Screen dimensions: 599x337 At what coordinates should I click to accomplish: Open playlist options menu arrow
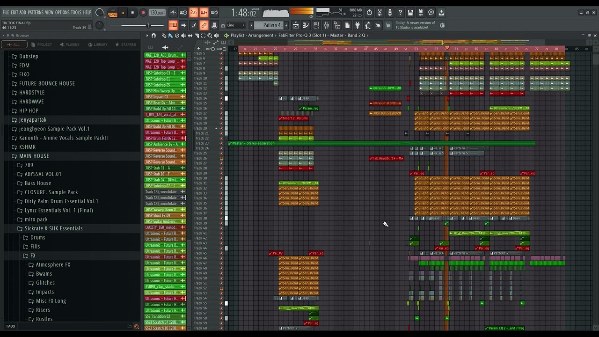coord(147,36)
